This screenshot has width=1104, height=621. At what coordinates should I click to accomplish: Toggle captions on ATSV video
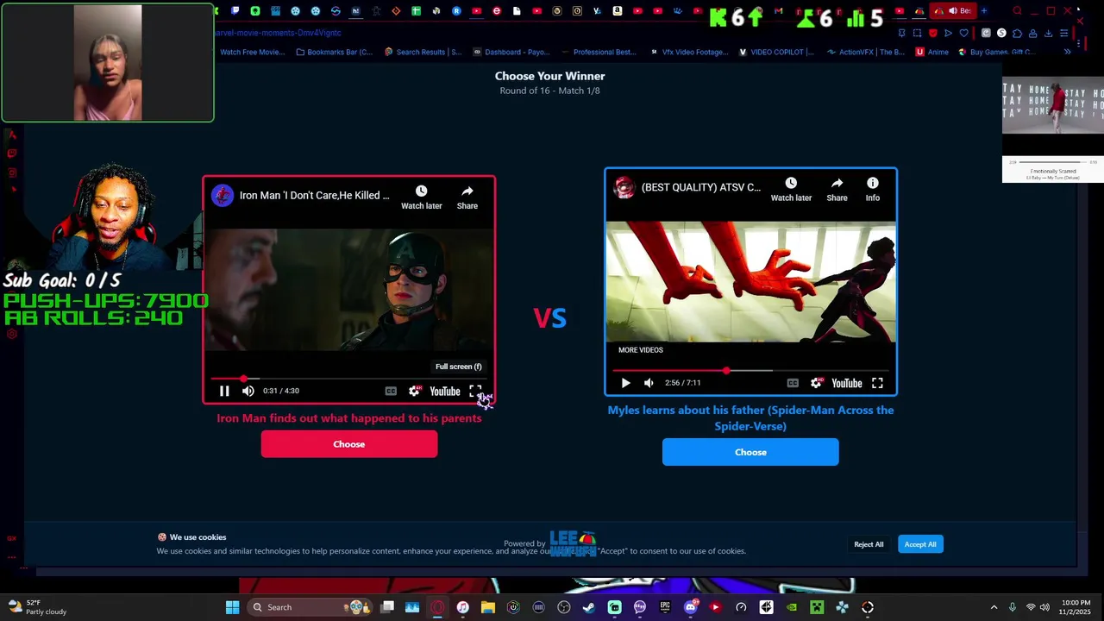click(x=793, y=383)
